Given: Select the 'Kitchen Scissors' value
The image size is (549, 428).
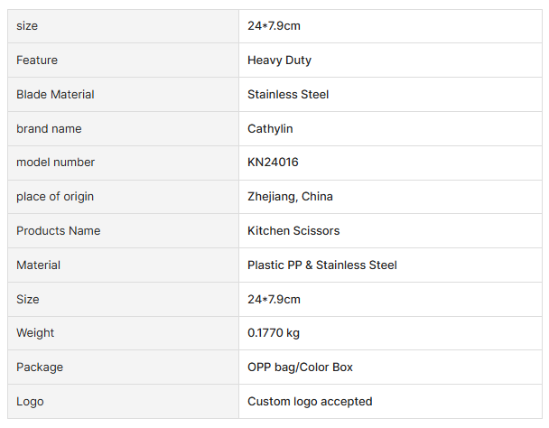Looking at the screenshot, I should 293,231.
